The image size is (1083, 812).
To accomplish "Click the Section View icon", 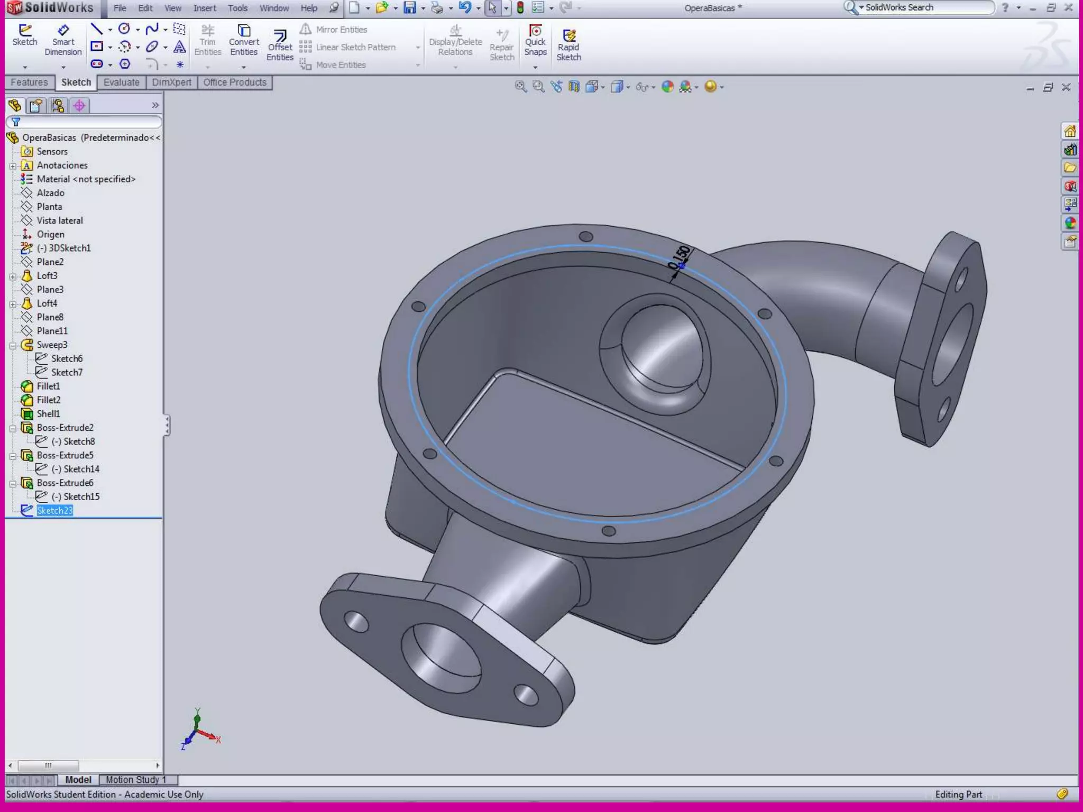I will click(x=574, y=87).
